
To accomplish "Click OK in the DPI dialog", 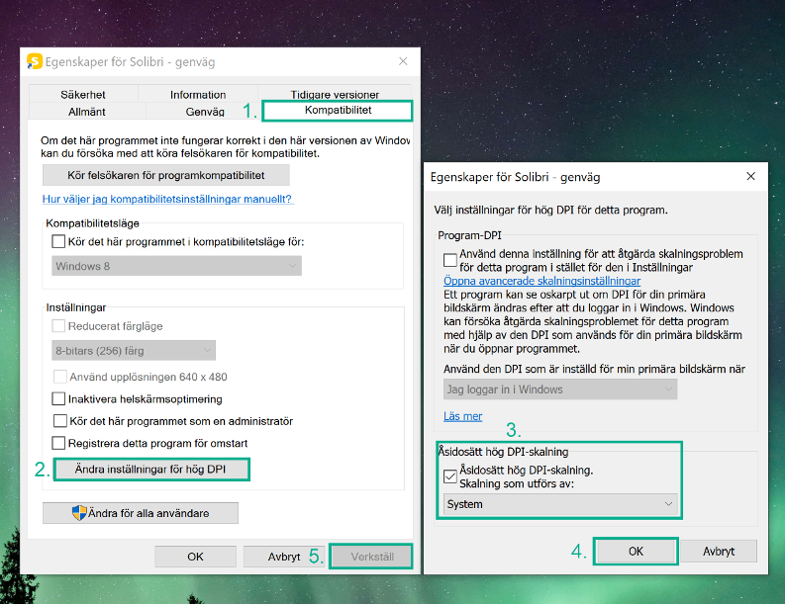I will point(636,552).
